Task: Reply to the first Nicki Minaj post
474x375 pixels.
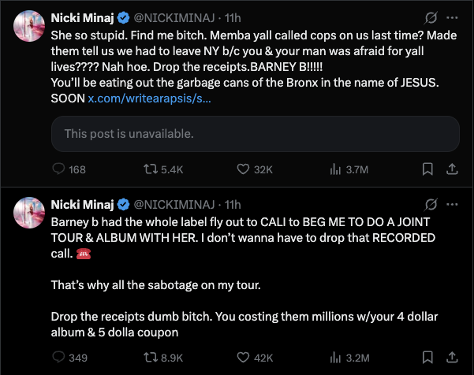Action: [x=58, y=169]
